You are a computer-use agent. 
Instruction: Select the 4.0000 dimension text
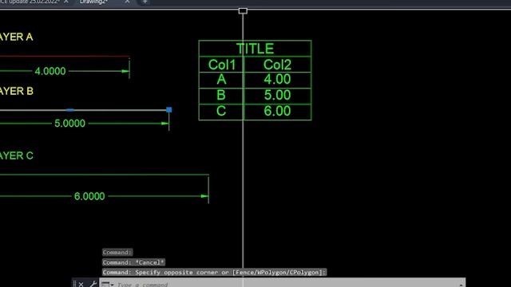coord(50,71)
